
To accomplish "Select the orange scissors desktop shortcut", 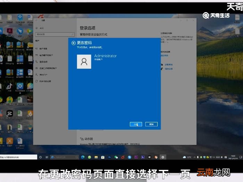I will [10, 142].
